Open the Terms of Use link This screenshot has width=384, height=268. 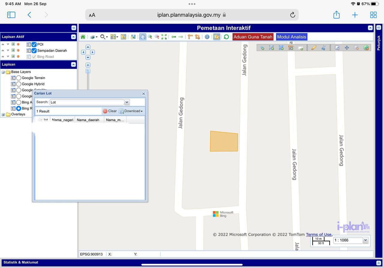[319, 235]
